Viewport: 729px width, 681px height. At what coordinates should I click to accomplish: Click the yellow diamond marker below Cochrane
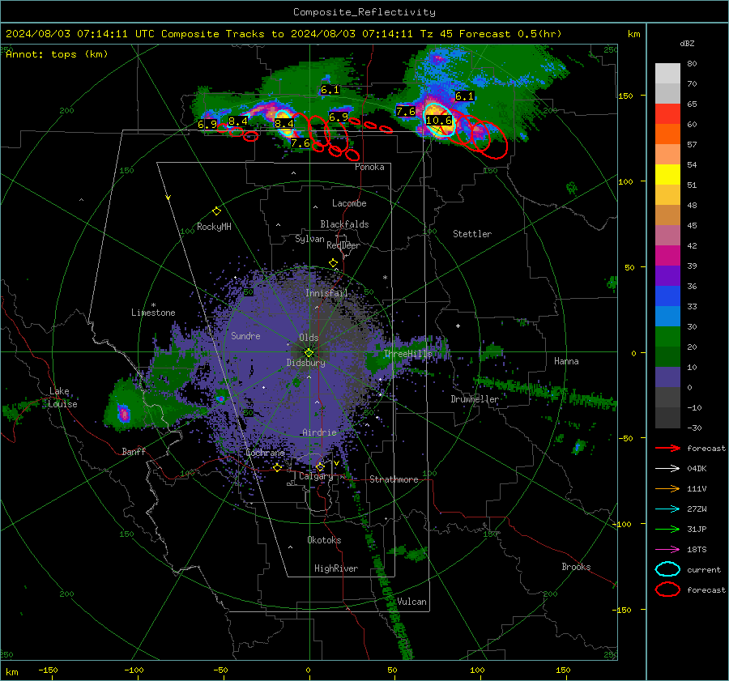pos(278,468)
